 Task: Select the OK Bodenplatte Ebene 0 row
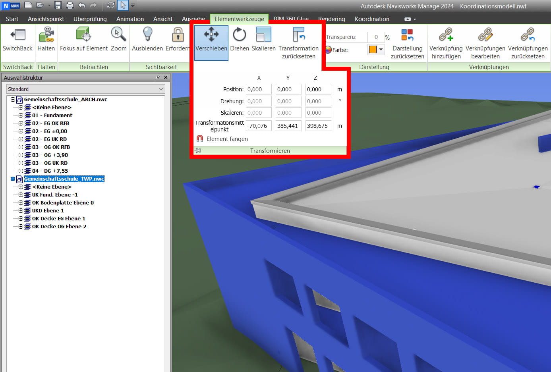click(63, 203)
